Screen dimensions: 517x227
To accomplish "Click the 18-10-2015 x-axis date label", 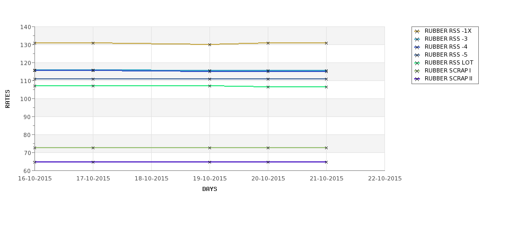I will coord(151,179).
